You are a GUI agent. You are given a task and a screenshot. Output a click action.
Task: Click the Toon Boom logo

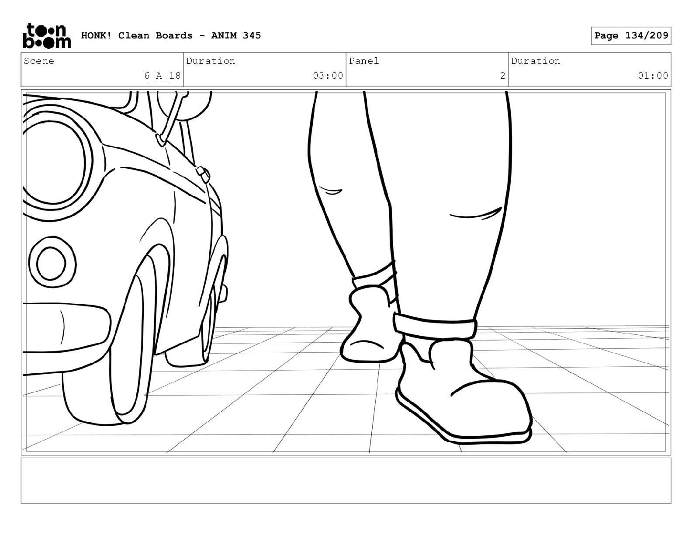pos(46,35)
